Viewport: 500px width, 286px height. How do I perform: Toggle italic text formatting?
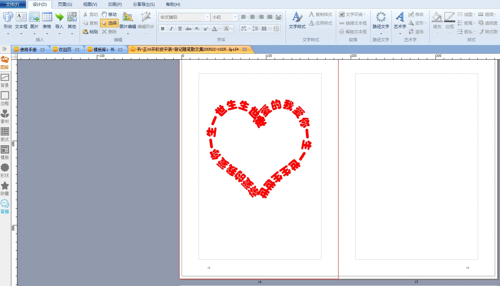tap(171, 29)
